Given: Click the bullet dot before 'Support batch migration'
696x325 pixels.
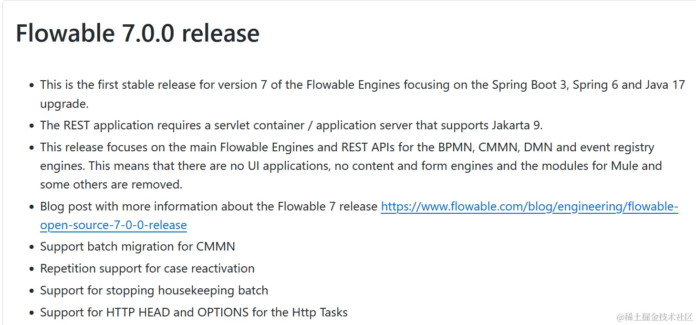Looking at the screenshot, I should tap(31, 248).
